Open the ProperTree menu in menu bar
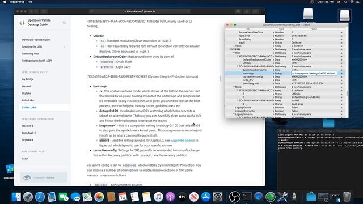The width and height of the screenshot is (363, 204). (17, 2)
